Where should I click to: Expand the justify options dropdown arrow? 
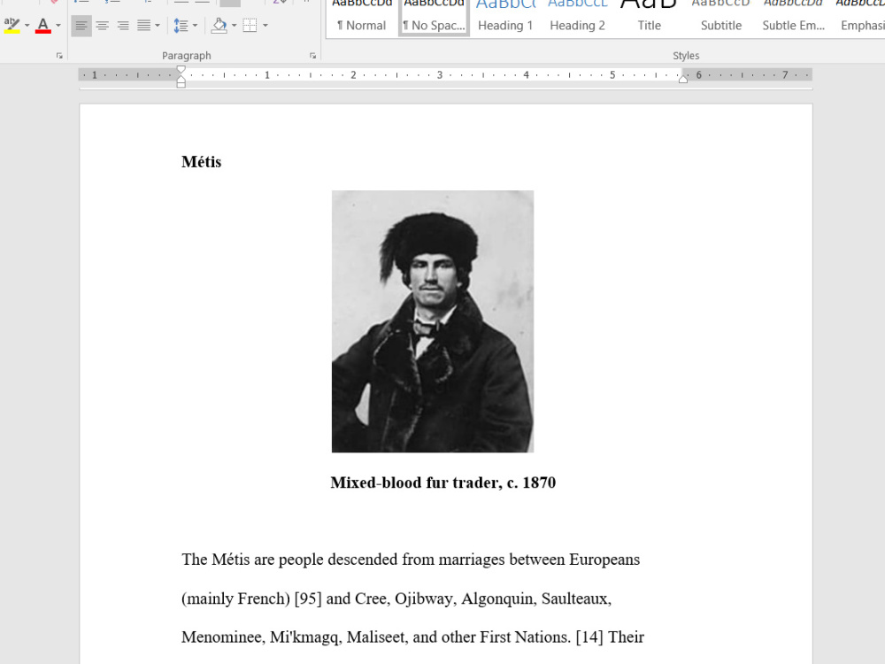coord(158,26)
